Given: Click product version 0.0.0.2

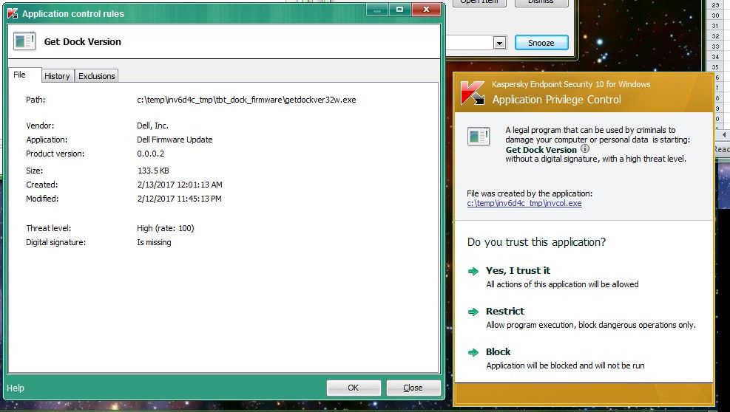Looking at the screenshot, I should coord(150,154).
